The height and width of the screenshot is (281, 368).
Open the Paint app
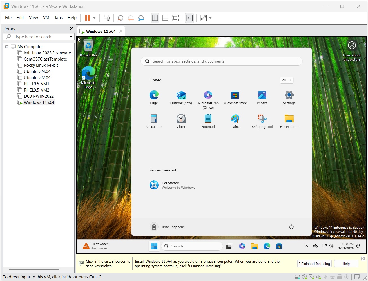(235, 121)
